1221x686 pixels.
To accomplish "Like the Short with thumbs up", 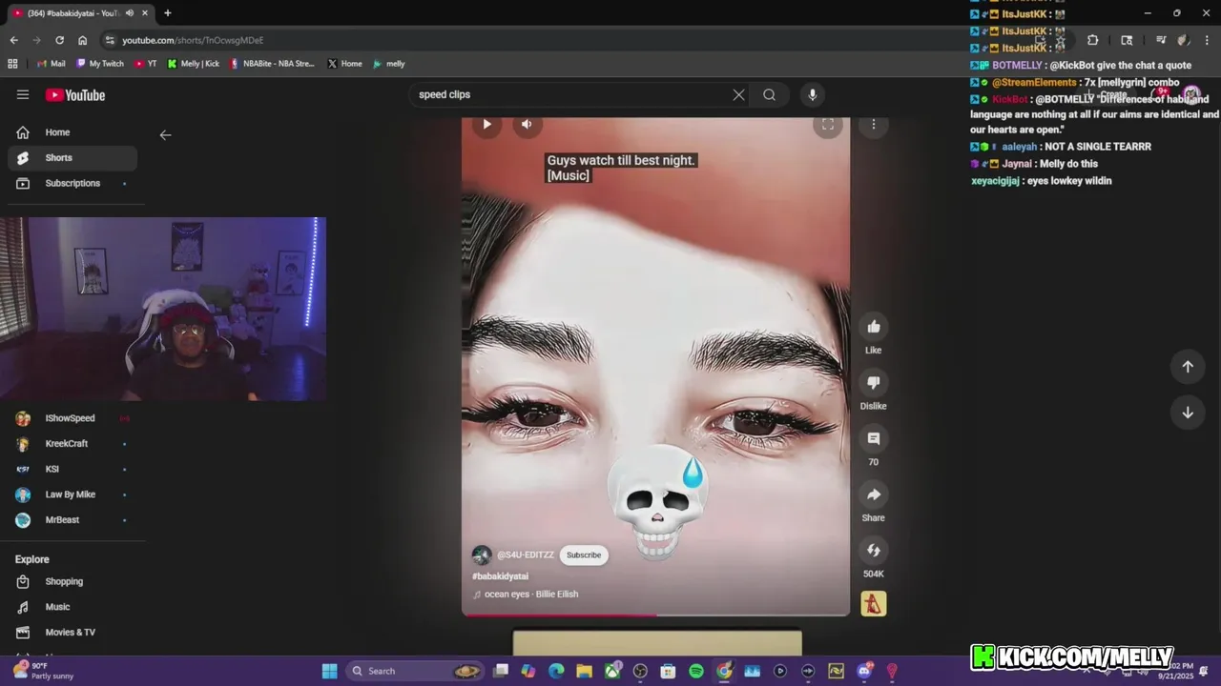I will 873,327.
